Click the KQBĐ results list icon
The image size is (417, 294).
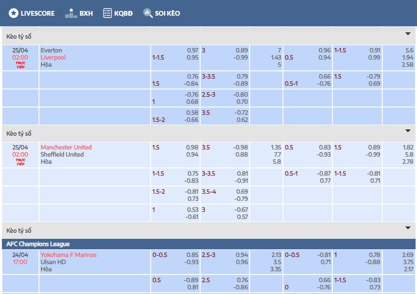(x=107, y=13)
